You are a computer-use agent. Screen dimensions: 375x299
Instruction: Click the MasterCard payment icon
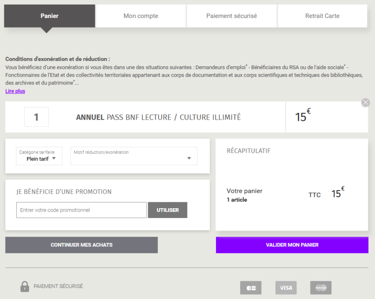click(321, 288)
